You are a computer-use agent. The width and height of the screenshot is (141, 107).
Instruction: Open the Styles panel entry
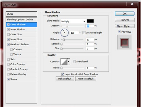click(x=21, y=14)
